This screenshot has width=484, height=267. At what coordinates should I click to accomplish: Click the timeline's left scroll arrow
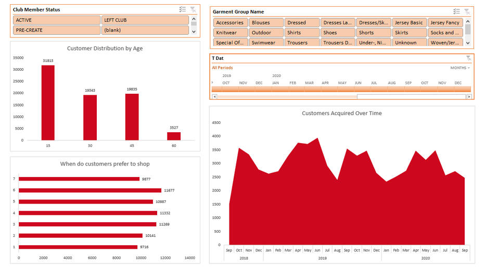[214, 96]
